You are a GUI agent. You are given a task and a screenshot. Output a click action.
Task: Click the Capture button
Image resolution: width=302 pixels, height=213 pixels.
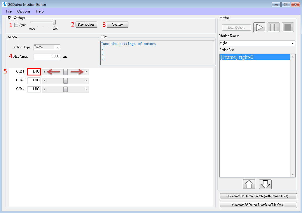coord(117,25)
